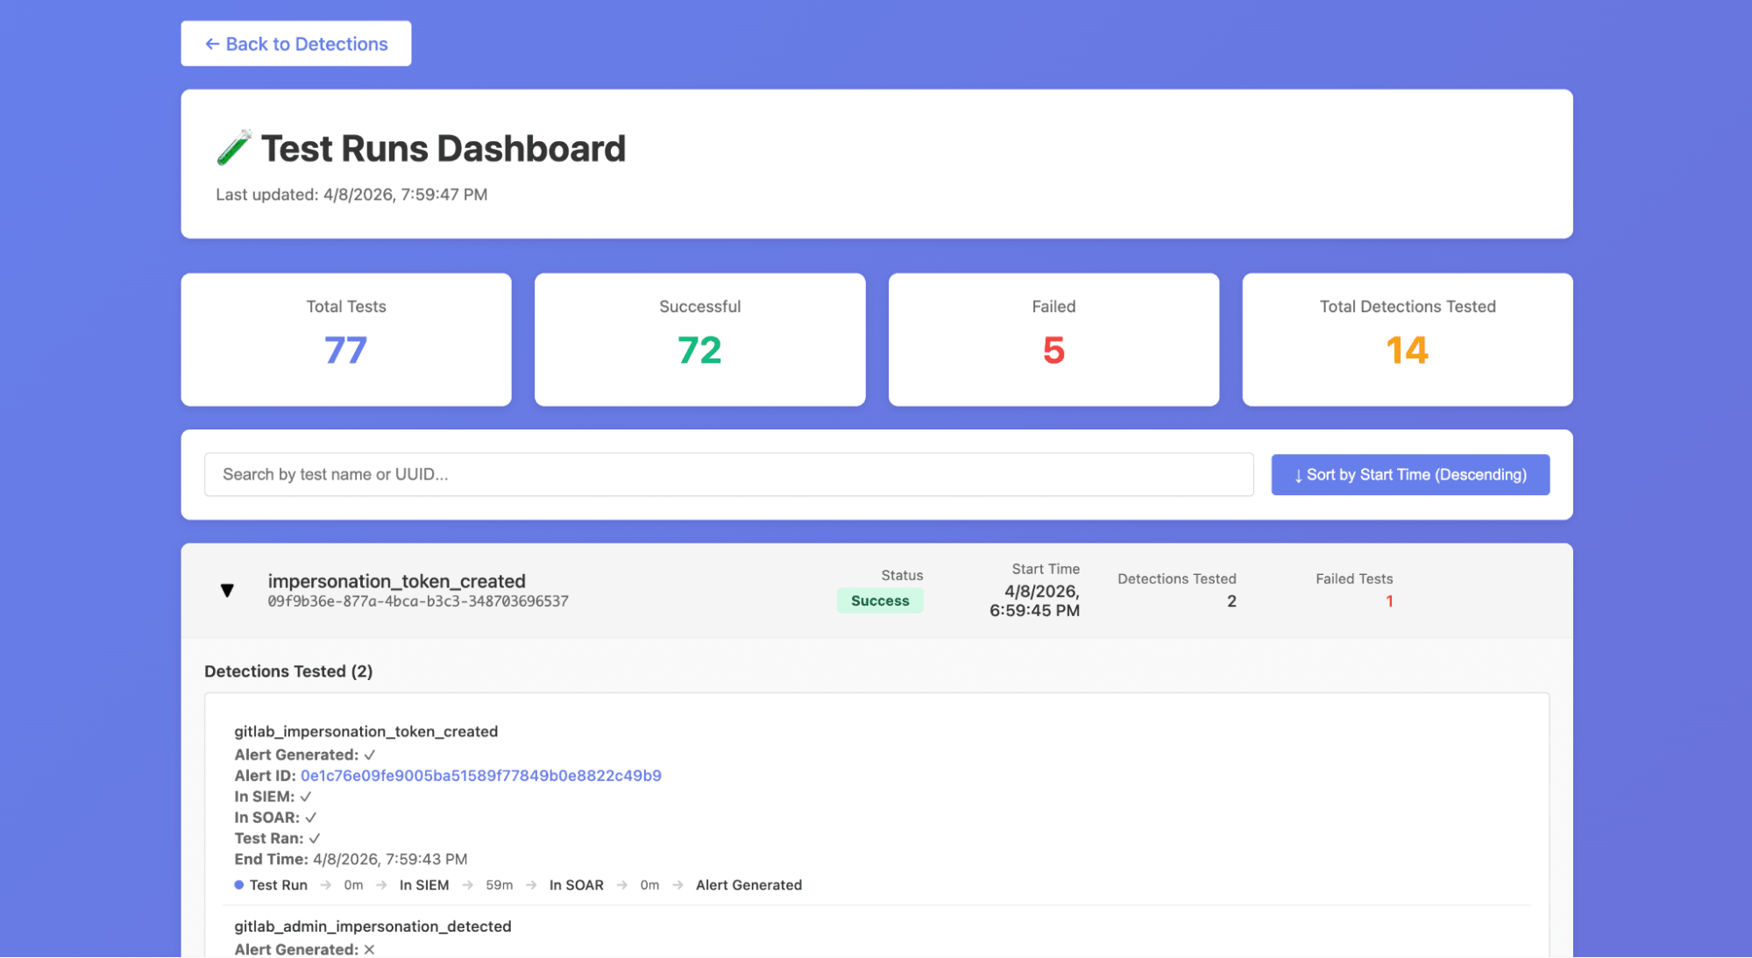The image size is (1752, 958).
Task: Select the Total Detections Tested card showing 14
Action: (x=1408, y=339)
